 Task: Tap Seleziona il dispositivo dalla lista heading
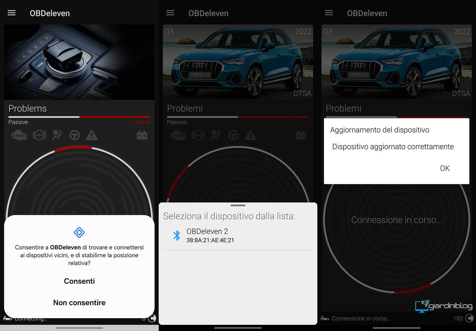coord(229,216)
